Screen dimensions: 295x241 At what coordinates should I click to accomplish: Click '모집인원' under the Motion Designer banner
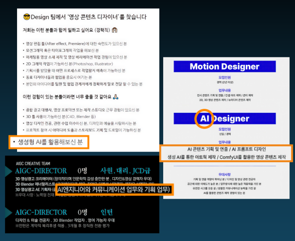click(225, 78)
